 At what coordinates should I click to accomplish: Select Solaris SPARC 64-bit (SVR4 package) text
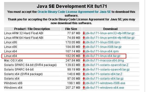click(30, 65)
